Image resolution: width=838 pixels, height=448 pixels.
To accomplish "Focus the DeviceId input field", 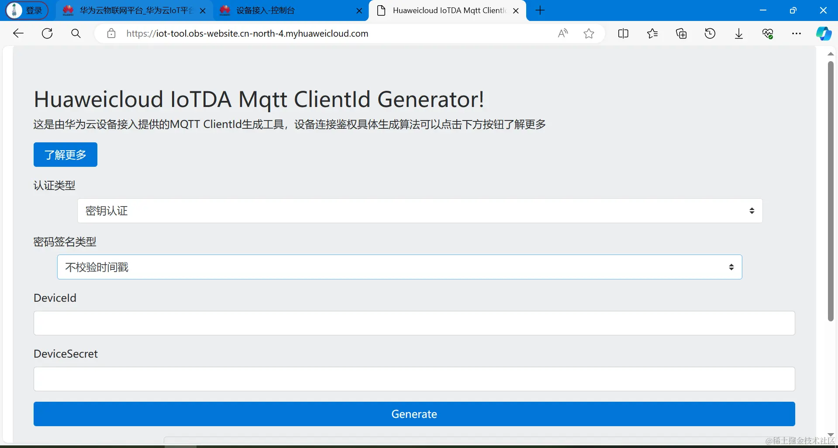I will click(414, 323).
